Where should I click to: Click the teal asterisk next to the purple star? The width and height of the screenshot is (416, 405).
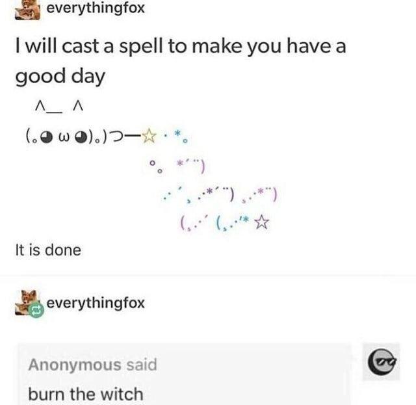pos(246,220)
